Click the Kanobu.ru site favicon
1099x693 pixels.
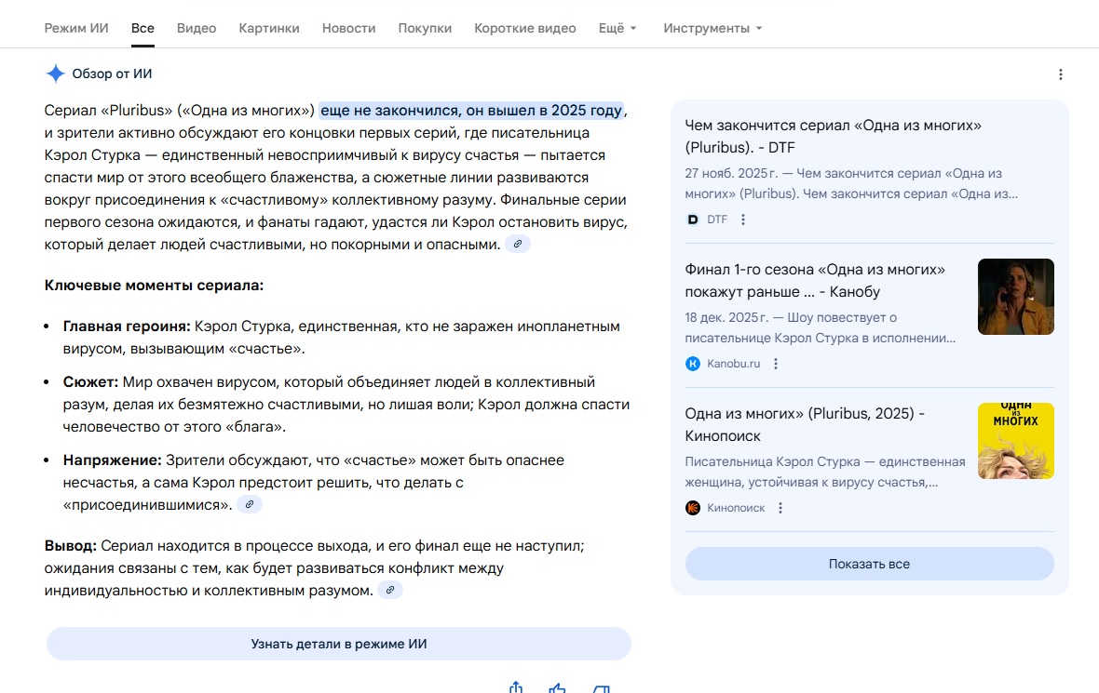click(x=693, y=364)
